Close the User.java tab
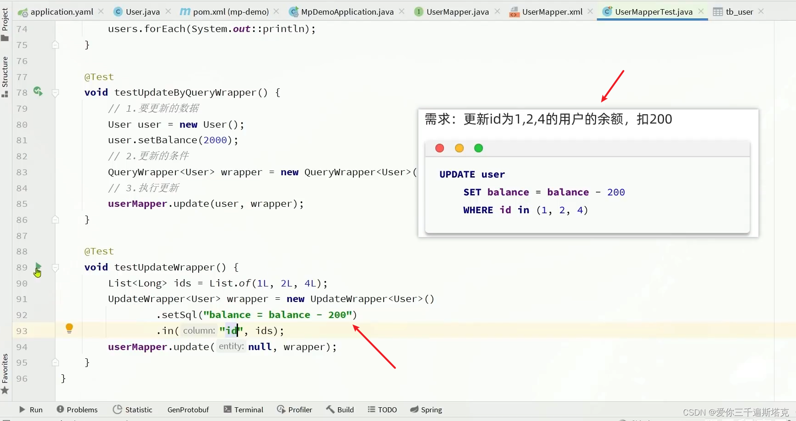This screenshot has height=421, width=796. 168,11
